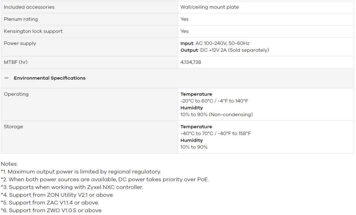This screenshot has width=356, height=215.
Task: Click the 4,134,738 MTBF value
Action: coord(191,62)
